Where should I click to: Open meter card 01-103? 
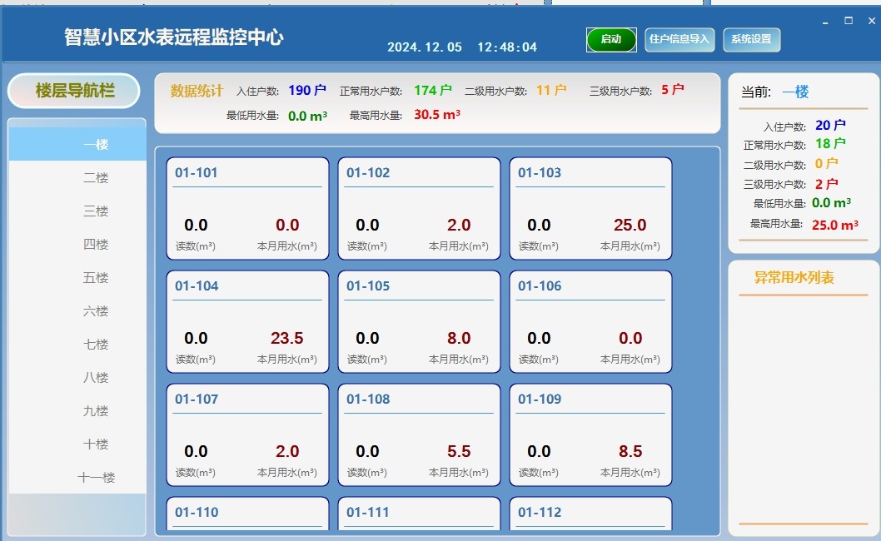pos(590,208)
